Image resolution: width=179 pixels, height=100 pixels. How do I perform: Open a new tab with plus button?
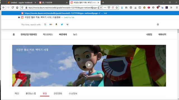tap(103, 2)
